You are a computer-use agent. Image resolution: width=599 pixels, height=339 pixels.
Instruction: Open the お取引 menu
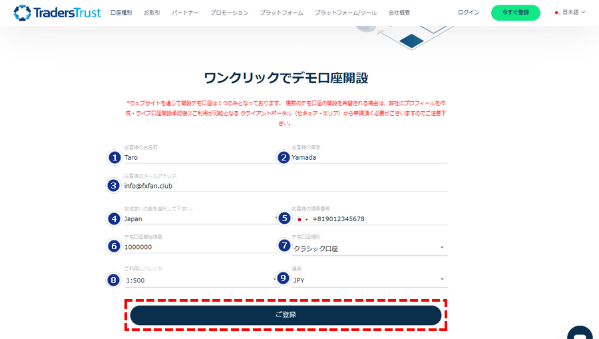(x=152, y=13)
